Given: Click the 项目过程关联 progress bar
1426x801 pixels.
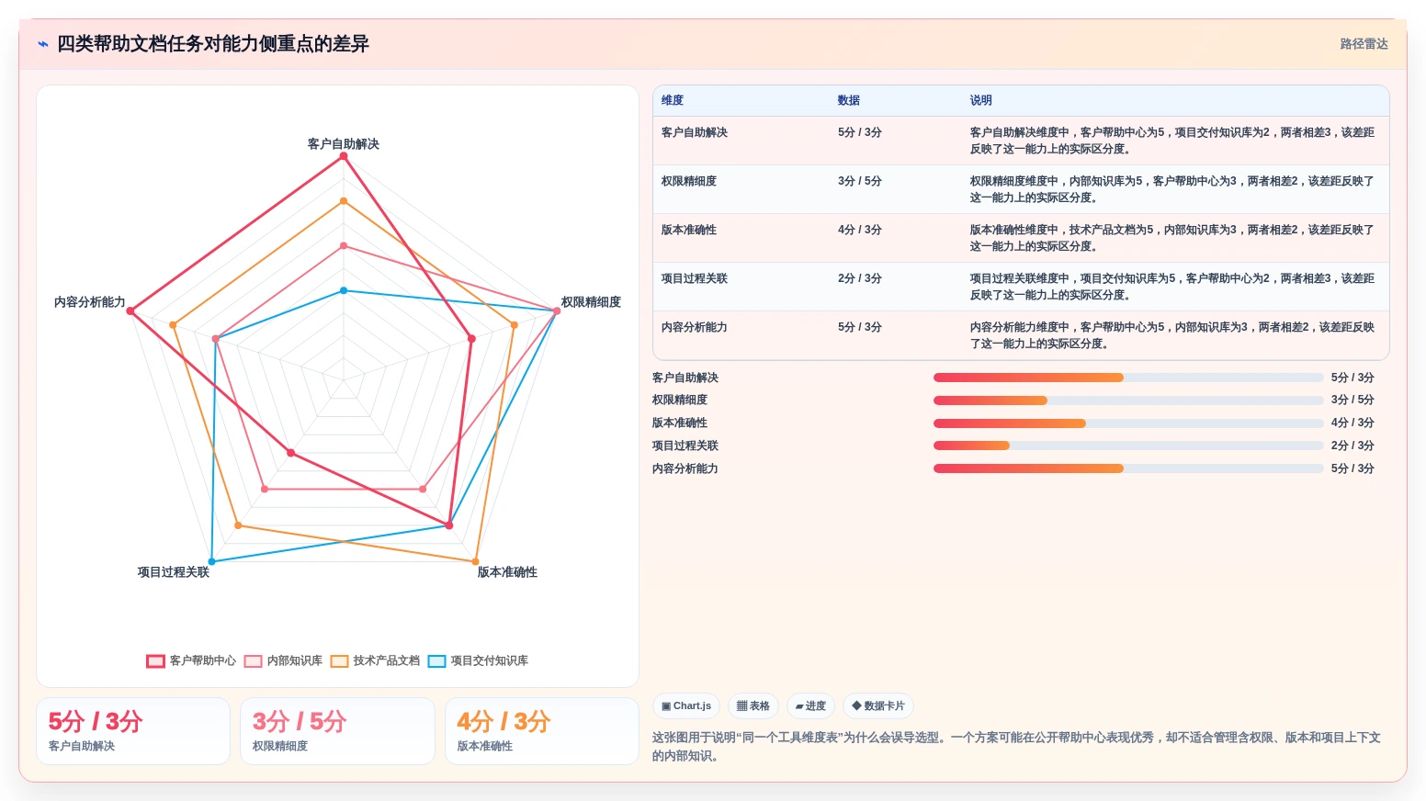Looking at the screenshot, I should [x=1128, y=446].
